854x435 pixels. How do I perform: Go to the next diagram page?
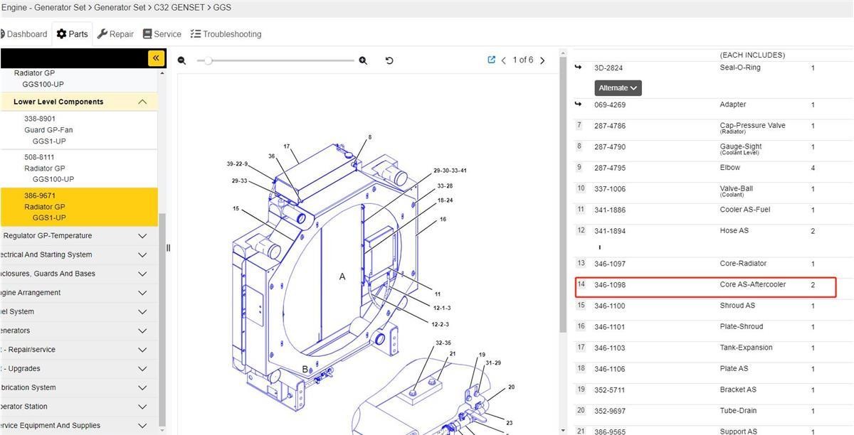coord(542,60)
